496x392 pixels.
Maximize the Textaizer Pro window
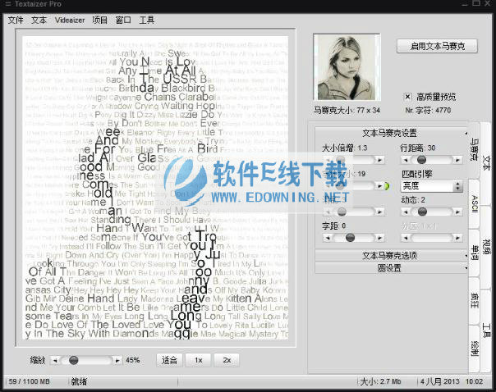pyautogui.click(x=476, y=3)
